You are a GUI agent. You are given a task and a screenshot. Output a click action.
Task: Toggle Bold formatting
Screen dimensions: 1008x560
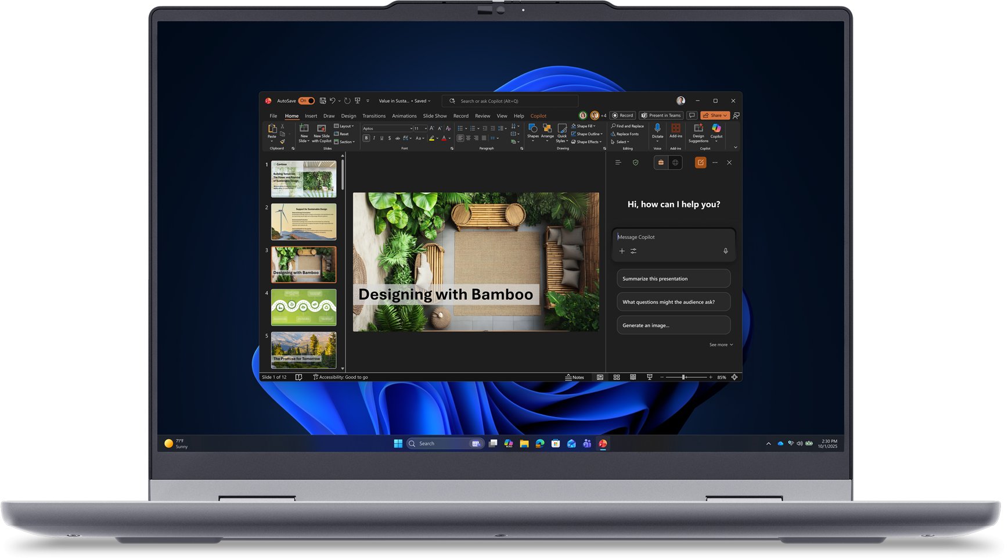(x=366, y=138)
